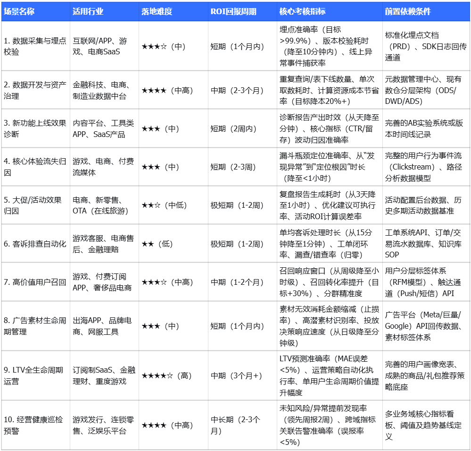Click industry cell 游戏、付费订阅APP、奢侈品电商
The image size is (471, 451).
(105, 282)
